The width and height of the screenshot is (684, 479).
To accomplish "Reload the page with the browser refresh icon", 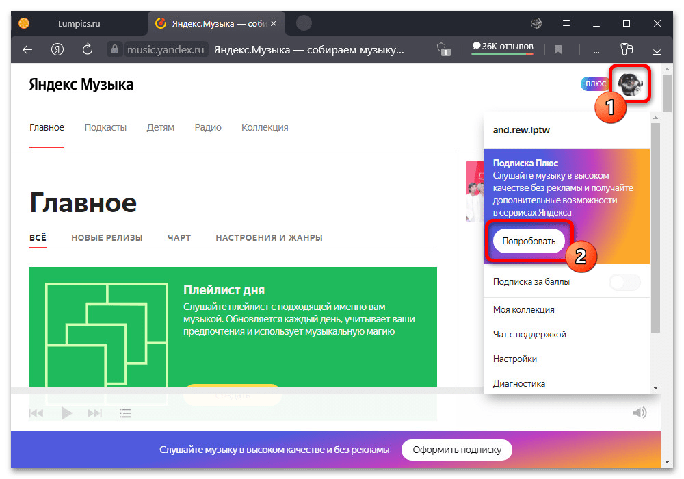I will pos(87,49).
